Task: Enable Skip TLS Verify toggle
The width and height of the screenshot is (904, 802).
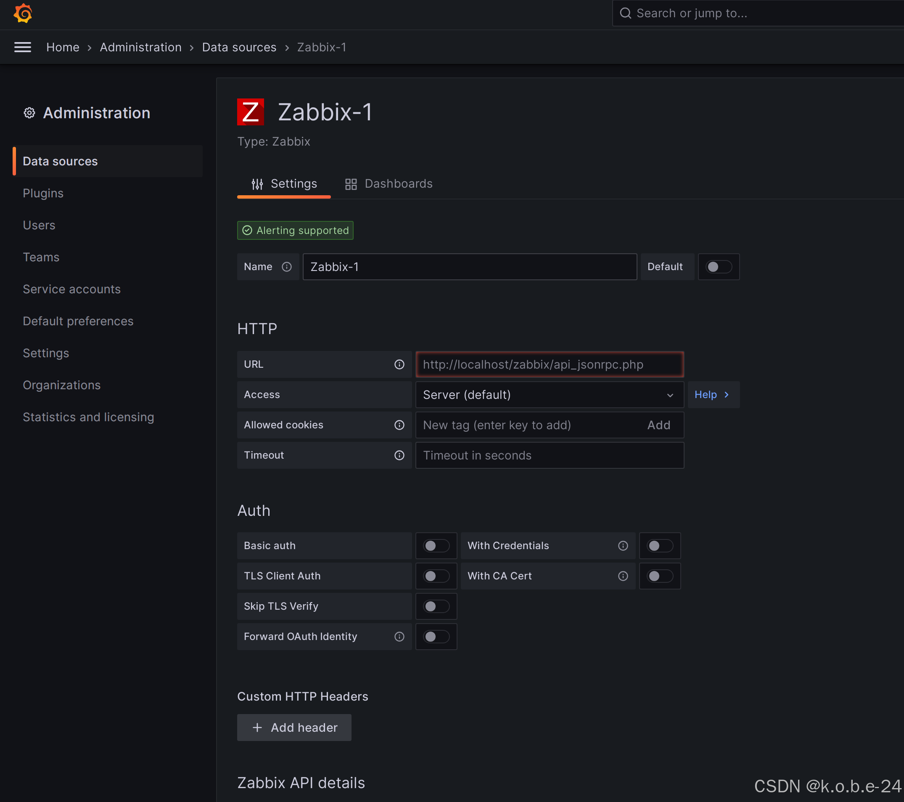Action: [x=436, y=606]
